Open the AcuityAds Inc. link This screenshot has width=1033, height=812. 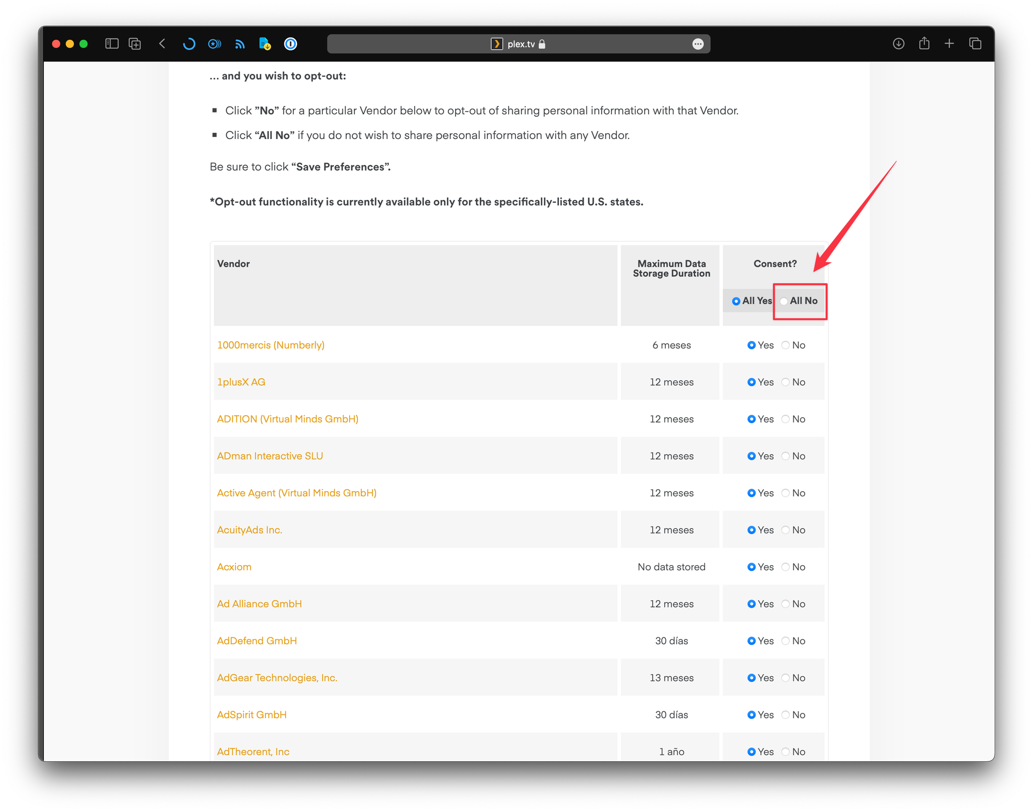(x=249, y=530)
